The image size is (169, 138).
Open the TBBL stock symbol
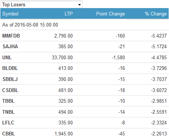coord(8,101)
